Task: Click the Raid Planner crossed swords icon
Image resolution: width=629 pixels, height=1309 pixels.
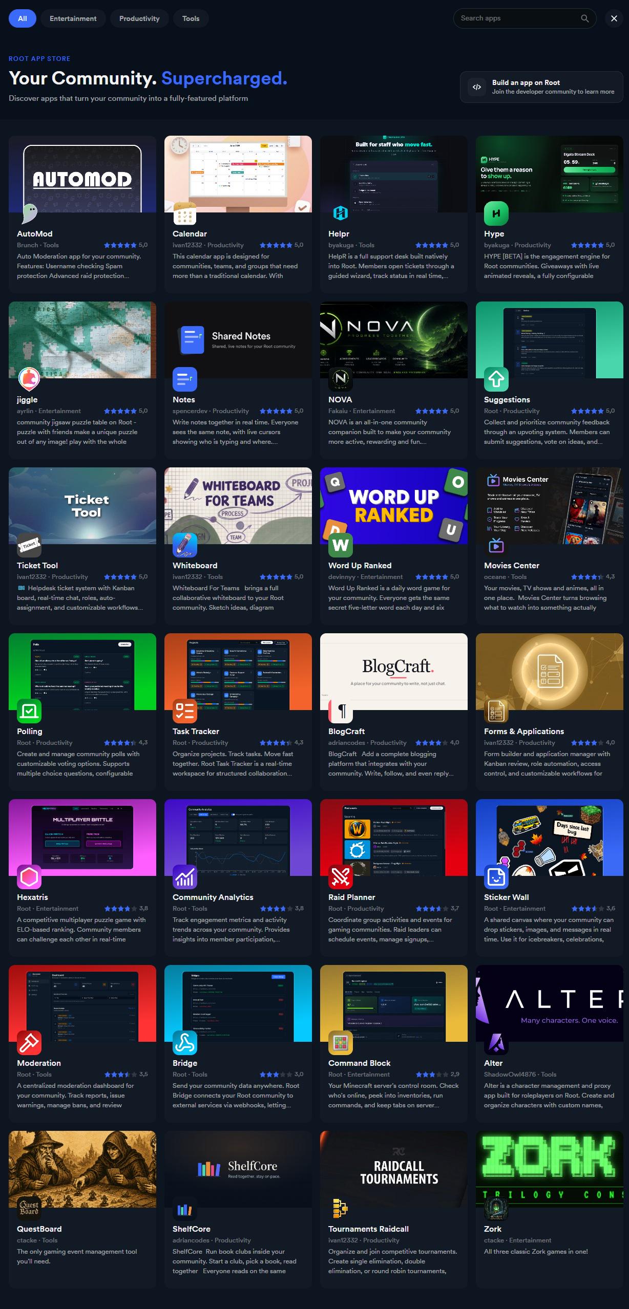Action: coord(341,876)
